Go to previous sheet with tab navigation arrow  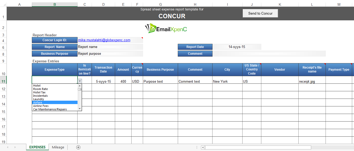8,147
